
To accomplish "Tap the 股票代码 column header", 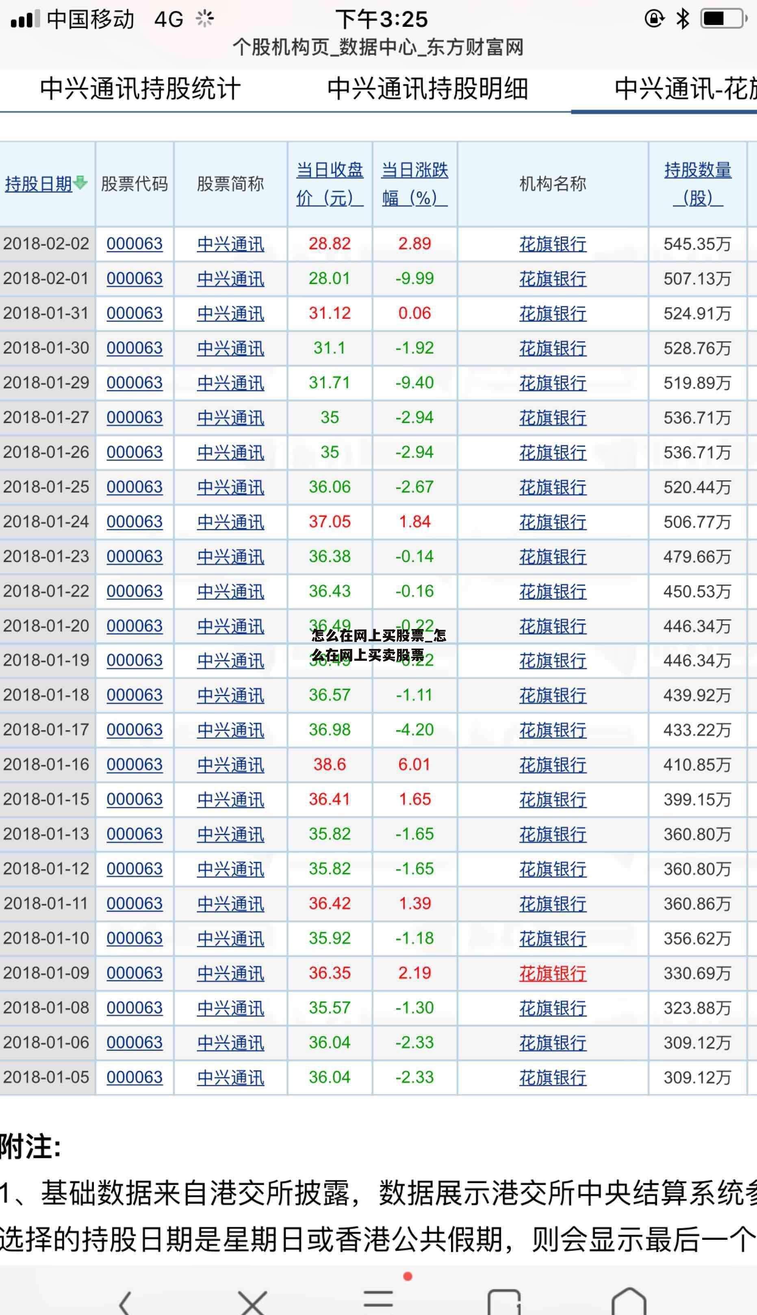I will coord(134,184).
